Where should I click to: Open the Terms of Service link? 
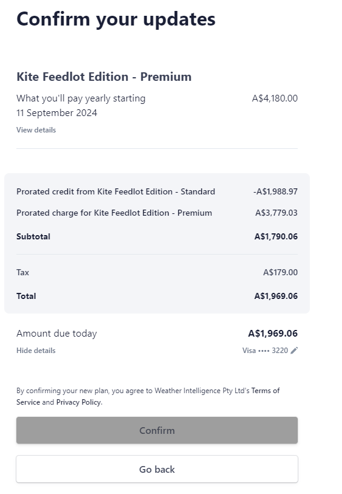pos(148,396)
